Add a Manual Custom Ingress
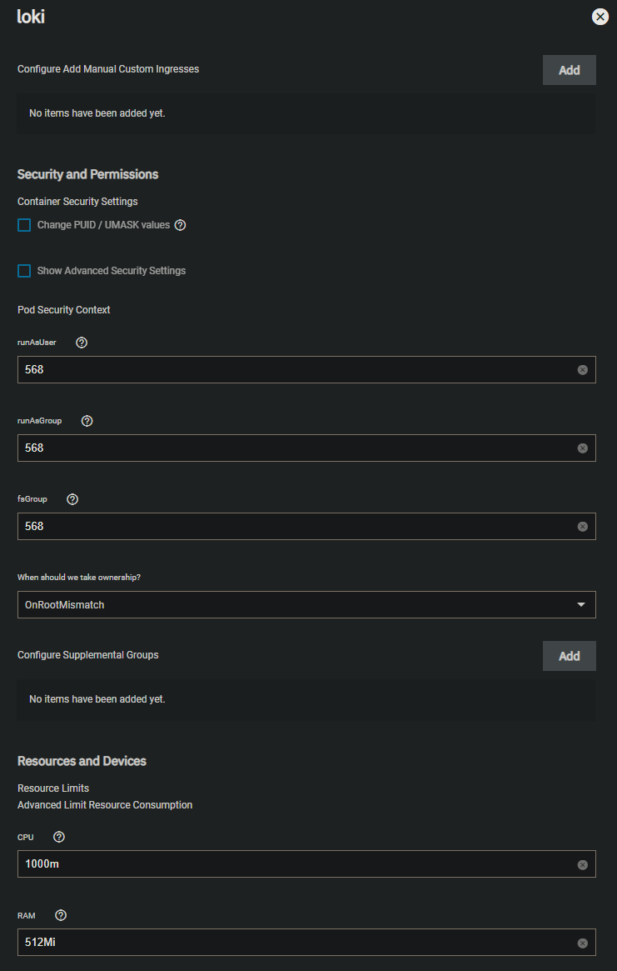This screenshot has height=971, width=617. tap(570, 70)
